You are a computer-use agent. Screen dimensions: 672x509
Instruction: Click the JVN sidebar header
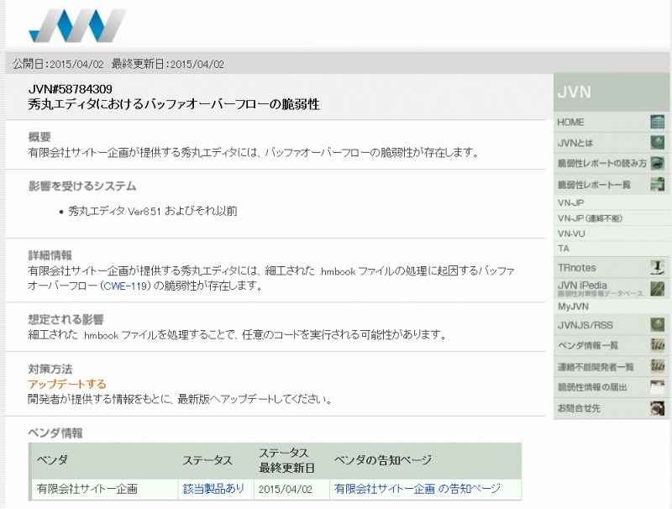612,92
